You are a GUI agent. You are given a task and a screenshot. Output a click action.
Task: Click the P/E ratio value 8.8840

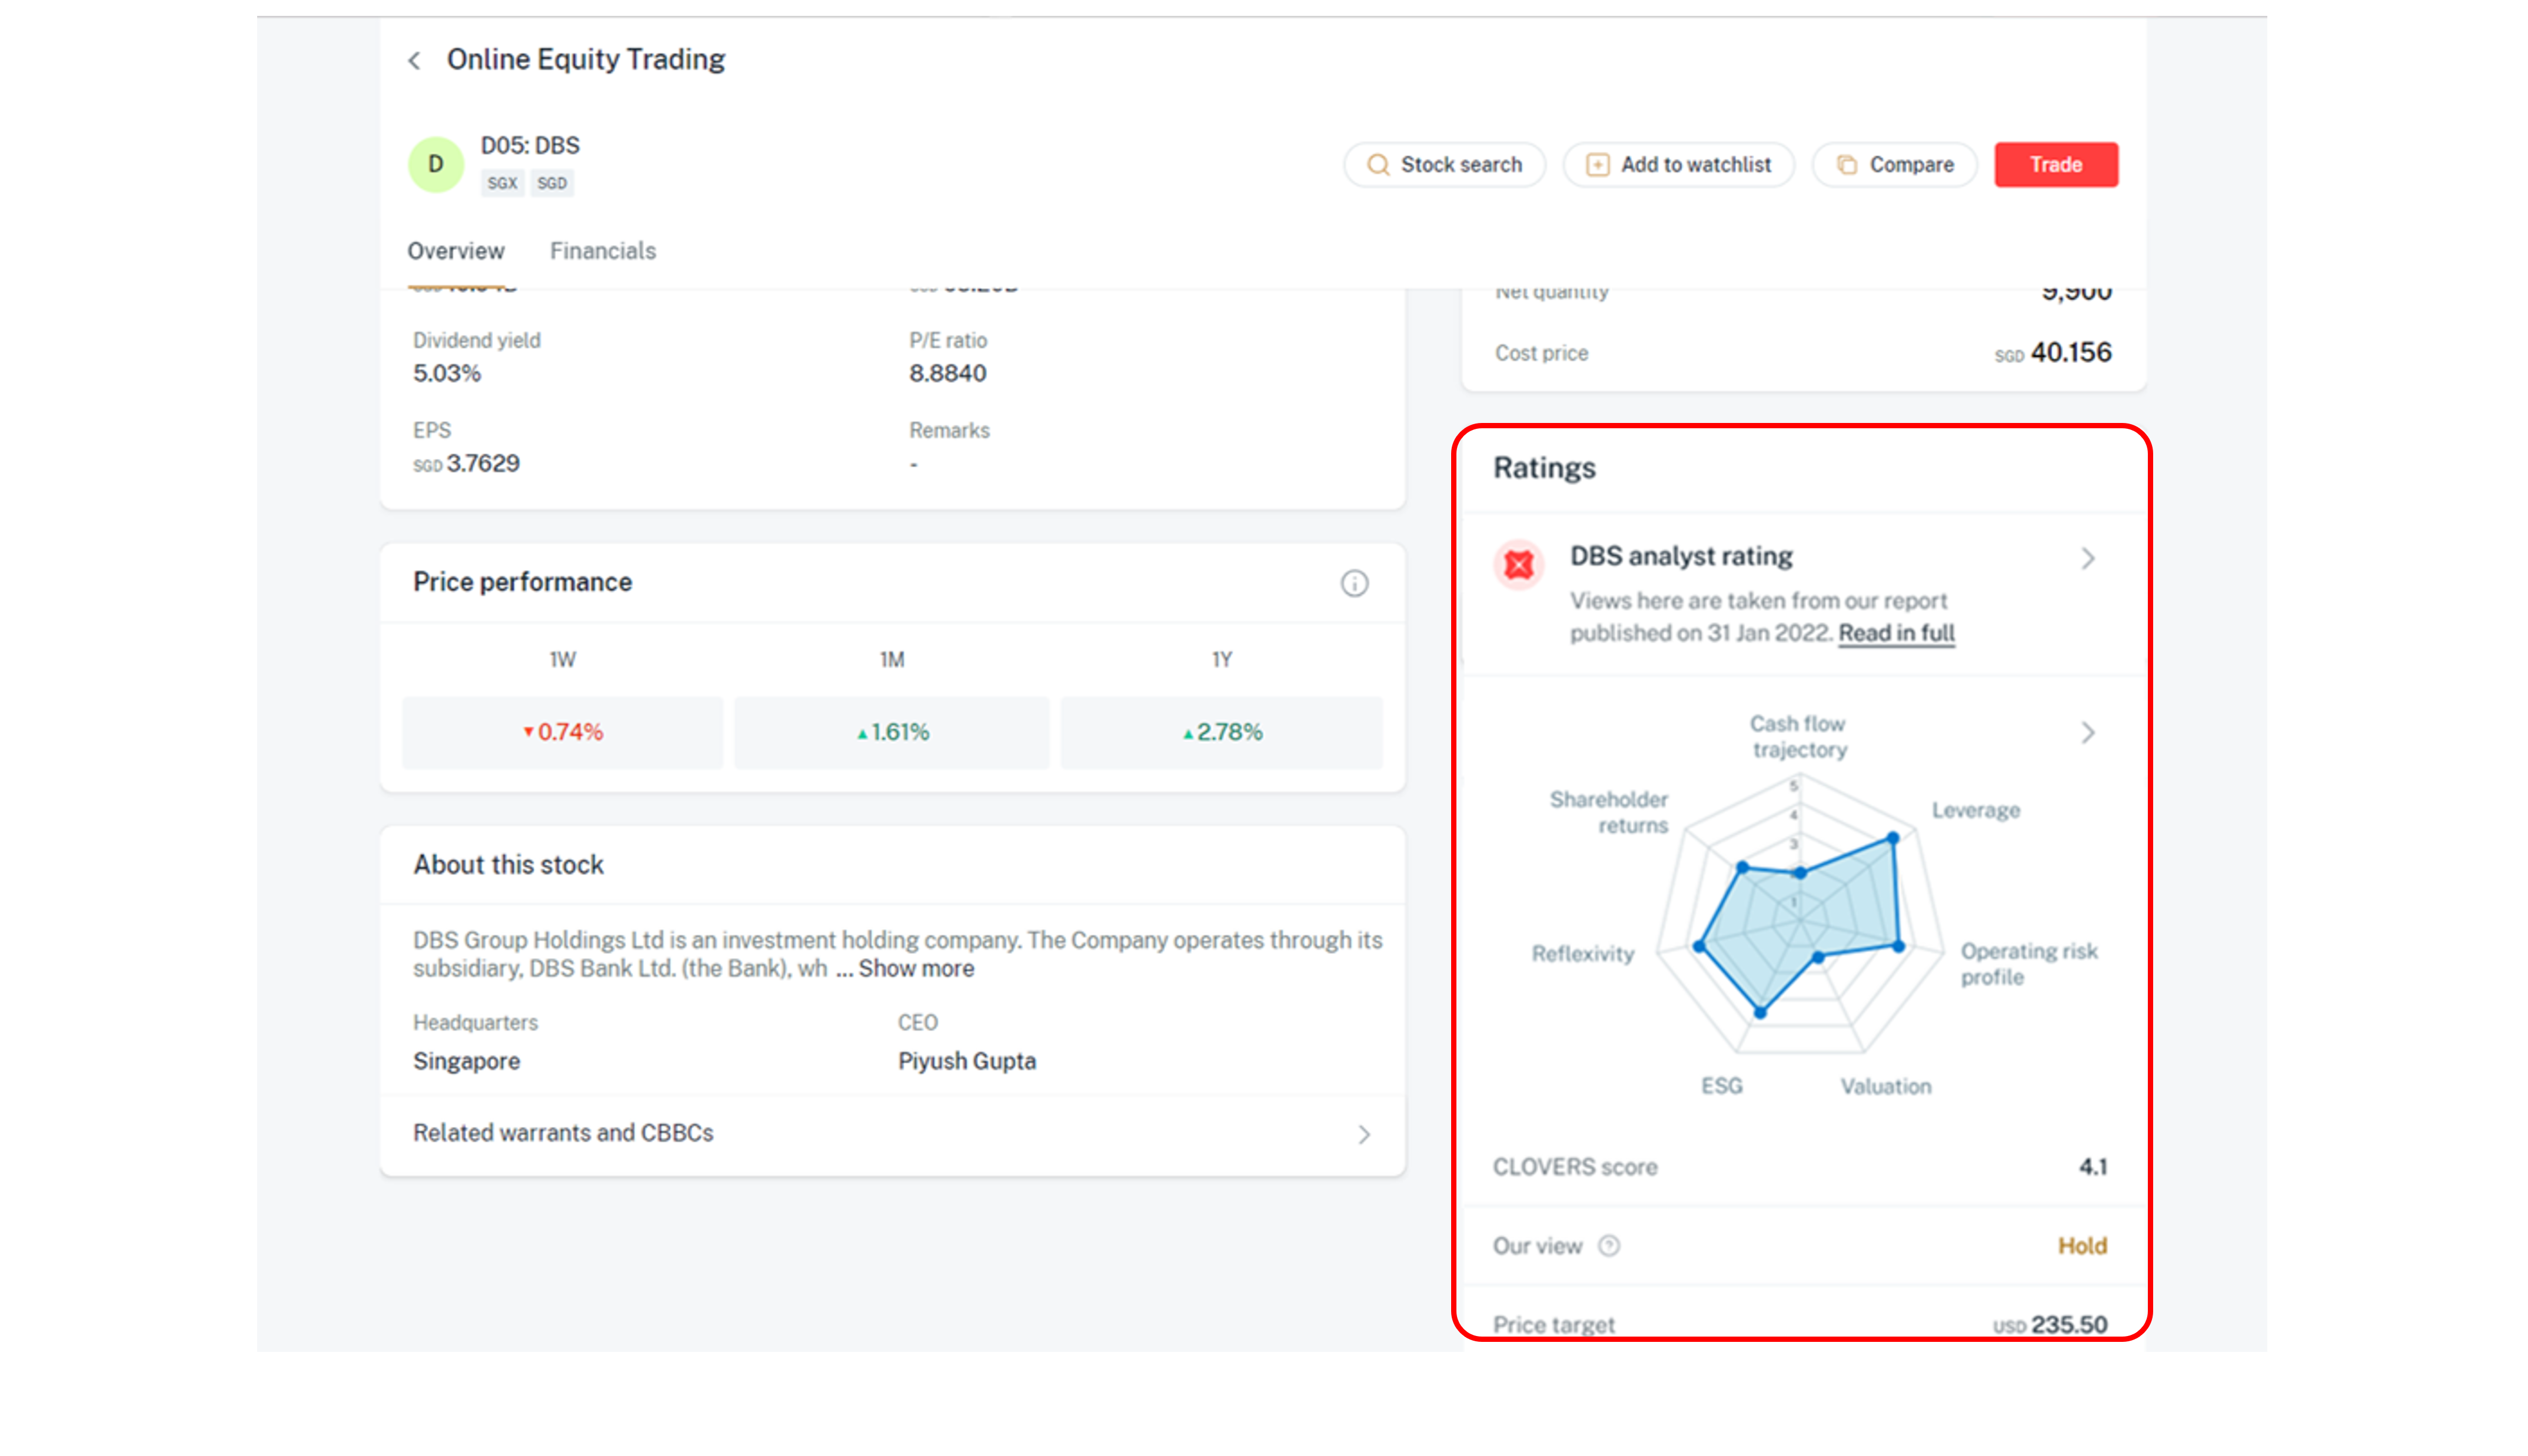(947, 374)
